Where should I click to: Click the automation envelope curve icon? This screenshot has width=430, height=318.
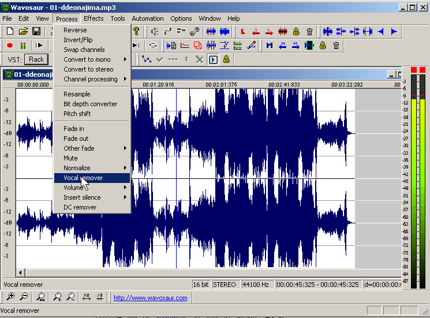pyautogui.click(x=147, y=59)
